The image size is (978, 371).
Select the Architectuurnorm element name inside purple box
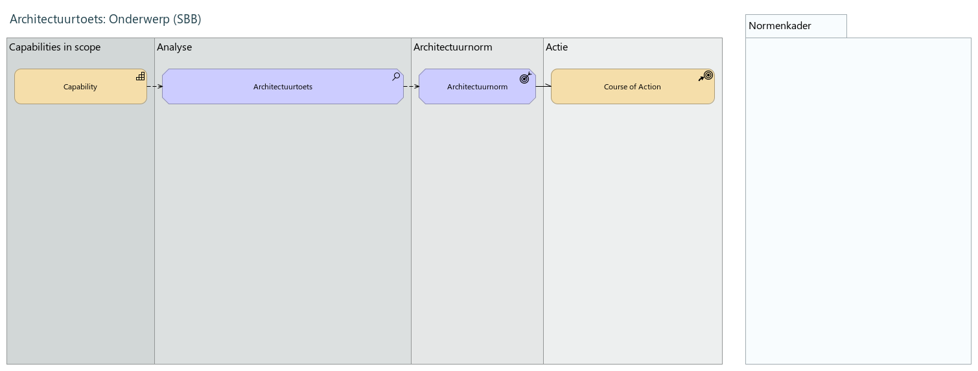click(x=477, y=87)
